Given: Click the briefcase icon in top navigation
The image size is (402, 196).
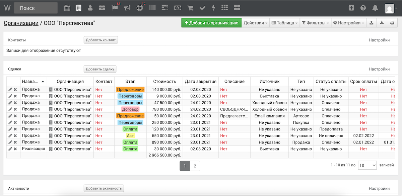Looking at the screenshot, I should point(102,8).
